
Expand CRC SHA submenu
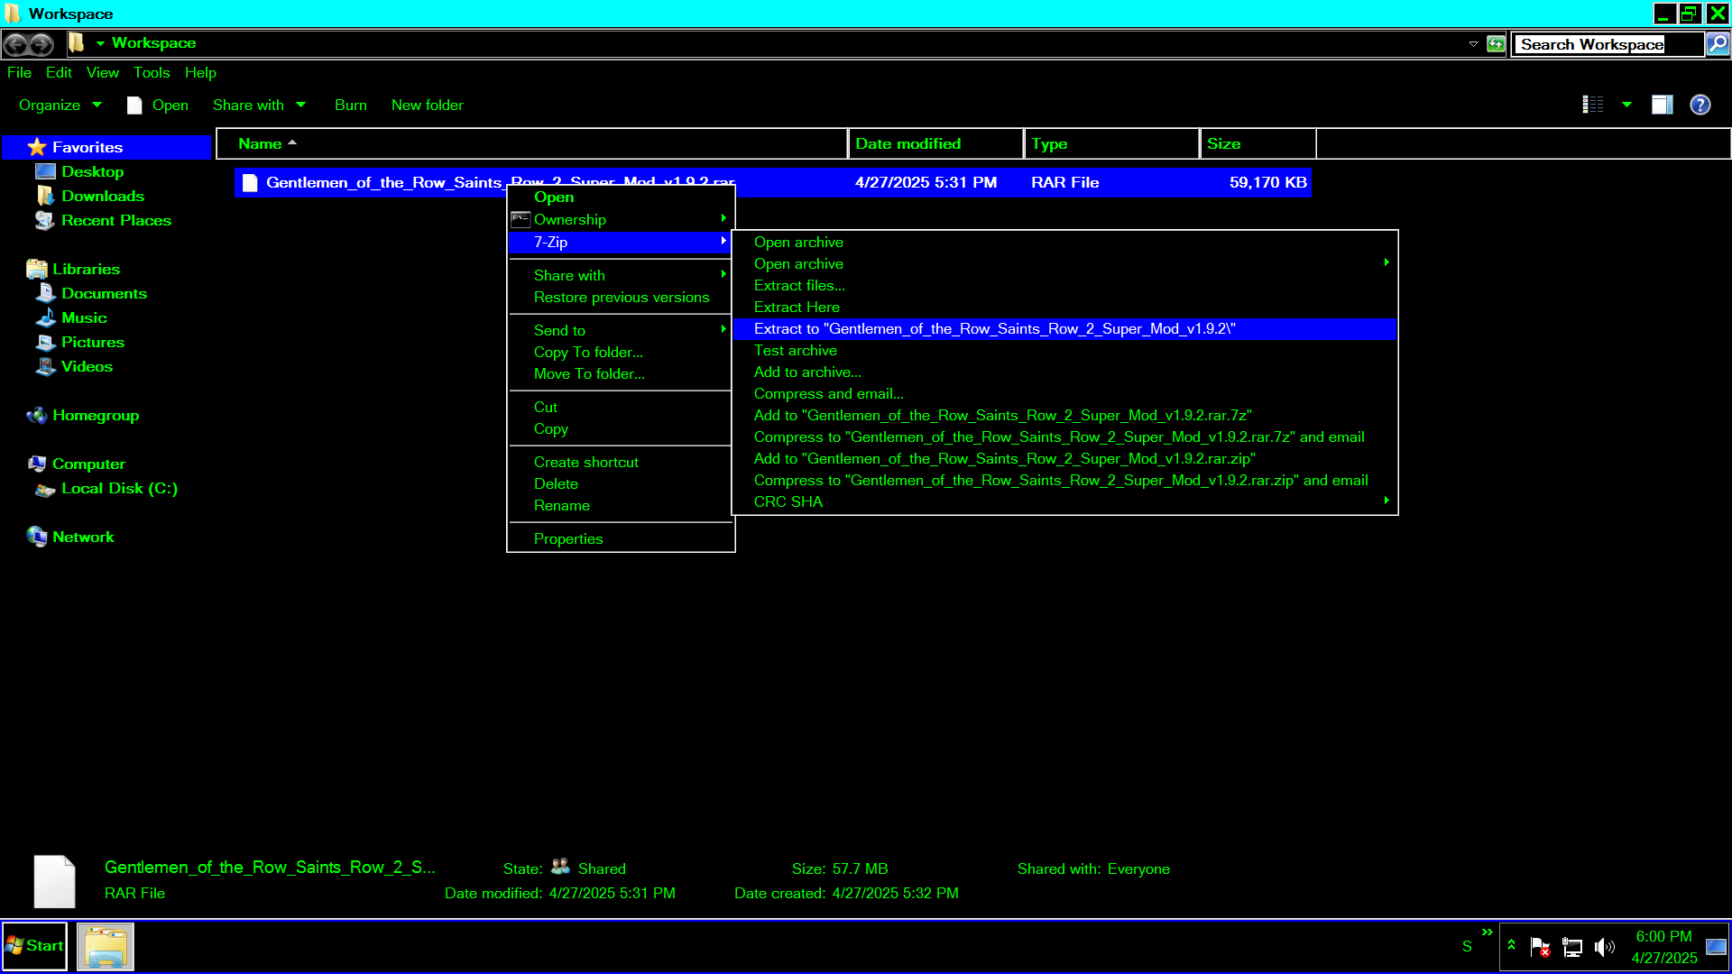tap(1064, 502)
